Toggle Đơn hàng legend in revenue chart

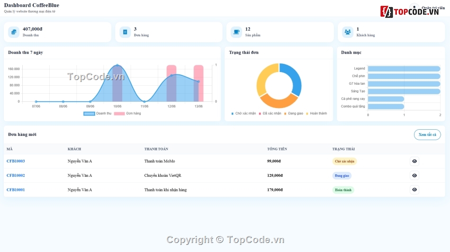click(x=127, y=113)
